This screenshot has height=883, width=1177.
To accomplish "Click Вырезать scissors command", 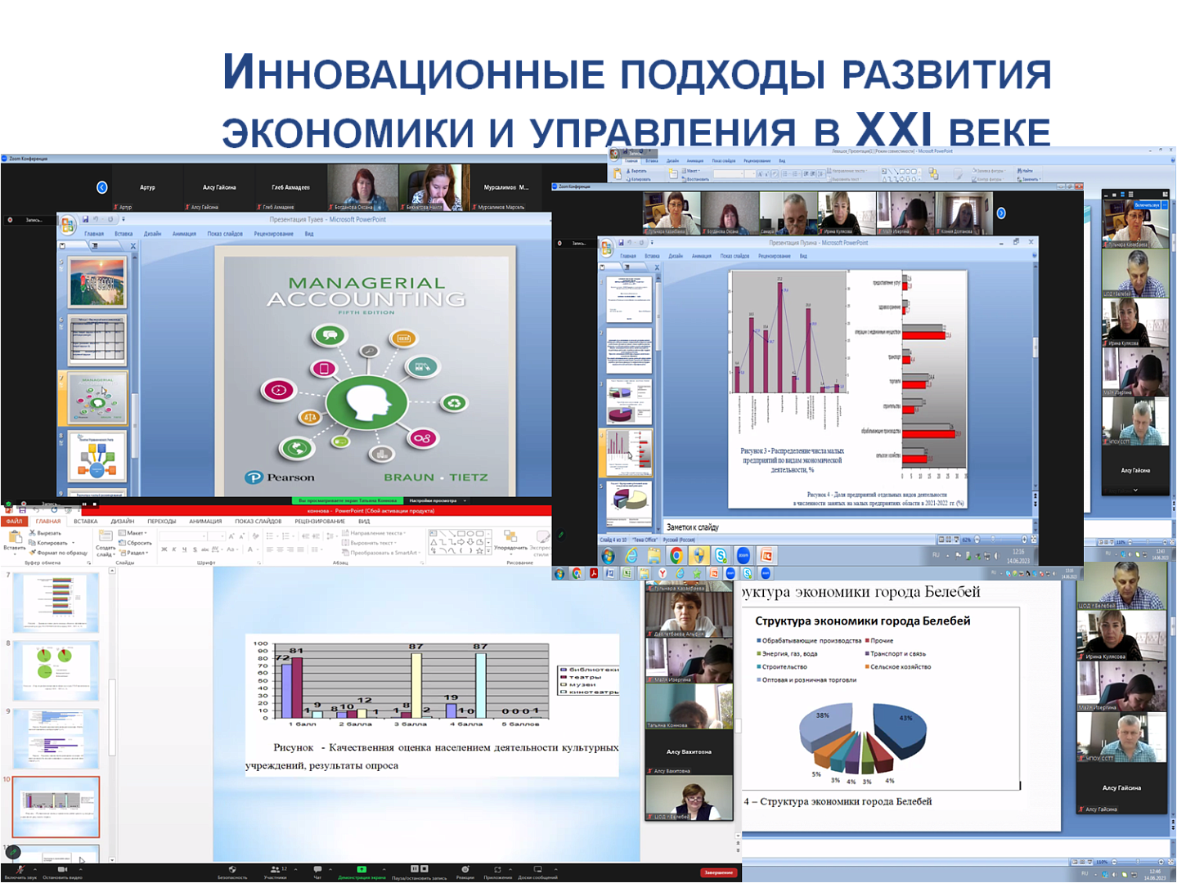I will point(45,533).
